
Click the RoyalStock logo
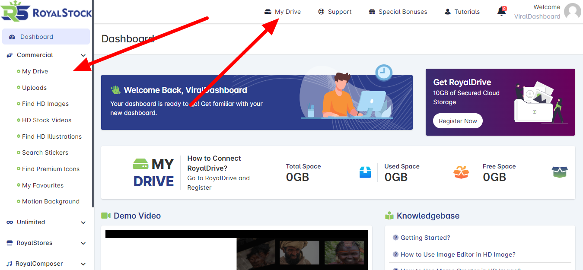[46, 12]
